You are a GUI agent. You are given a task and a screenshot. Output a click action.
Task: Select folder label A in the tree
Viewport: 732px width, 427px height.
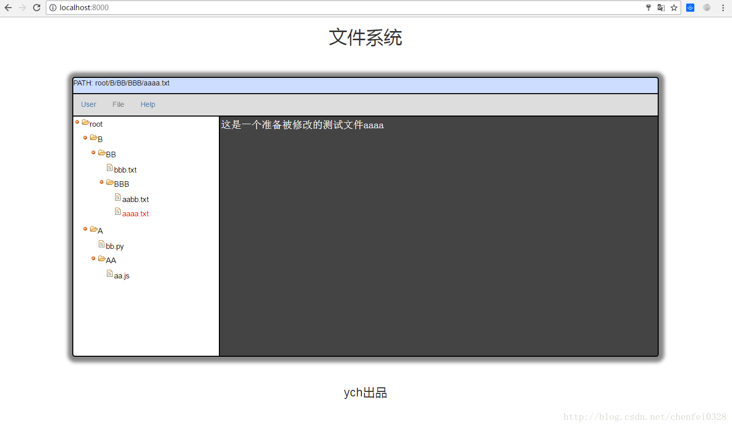[100, 231]
